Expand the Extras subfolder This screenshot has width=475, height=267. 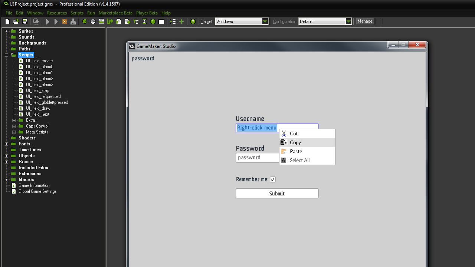14,120
